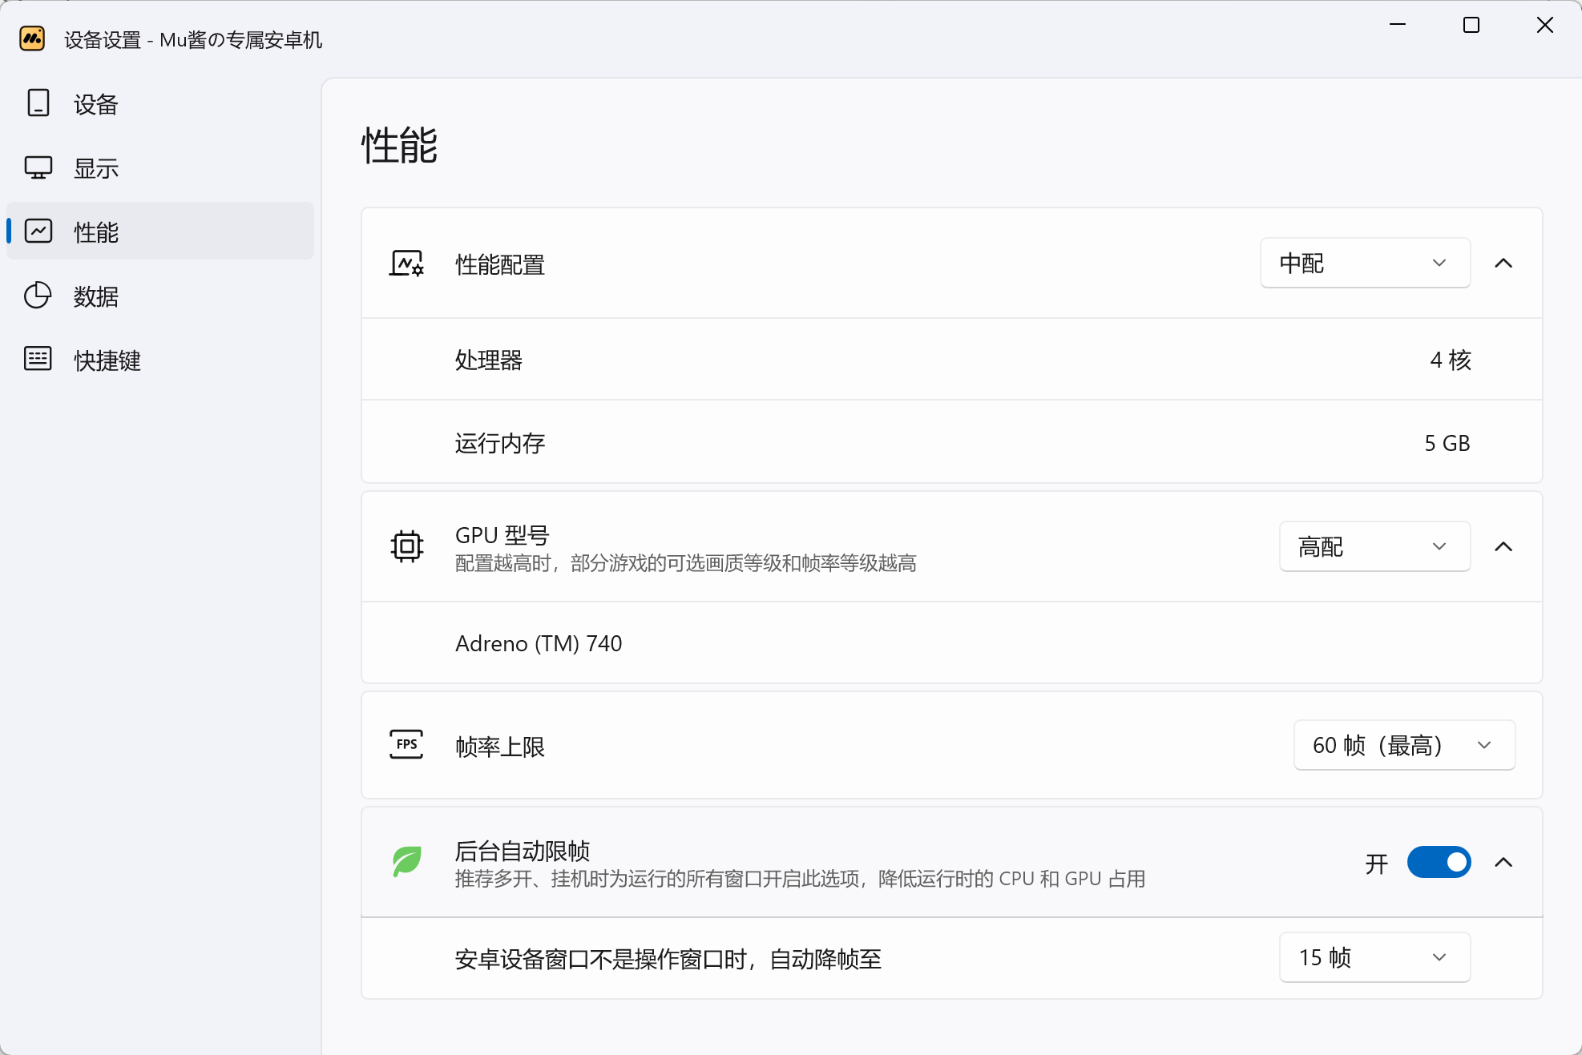Maximize the settings window
This screenshot has height=1055, width=1582.
(1471, 26)
